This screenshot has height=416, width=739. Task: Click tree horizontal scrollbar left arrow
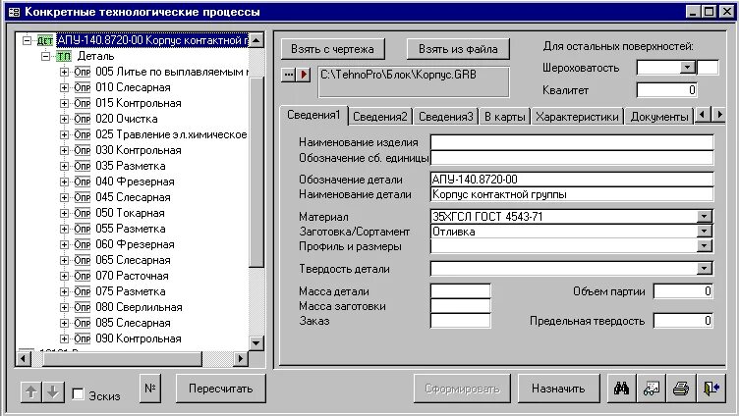[x=24, y=358]
